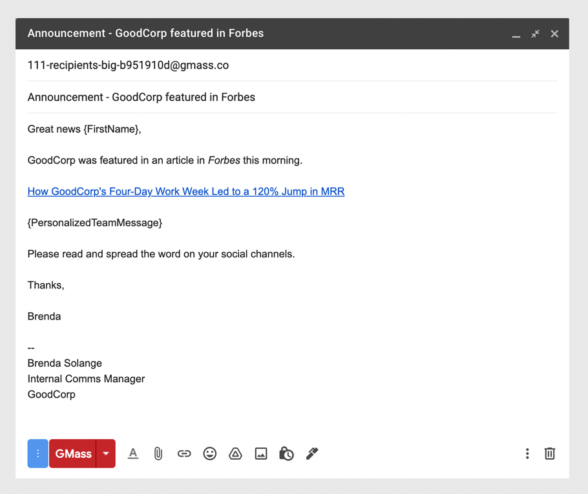Open the Forbes article link about Four-Day Work Week
Image resolution: width=588 pixels, height=494 pixels.
pyautogui.click(x=186, y=191)
